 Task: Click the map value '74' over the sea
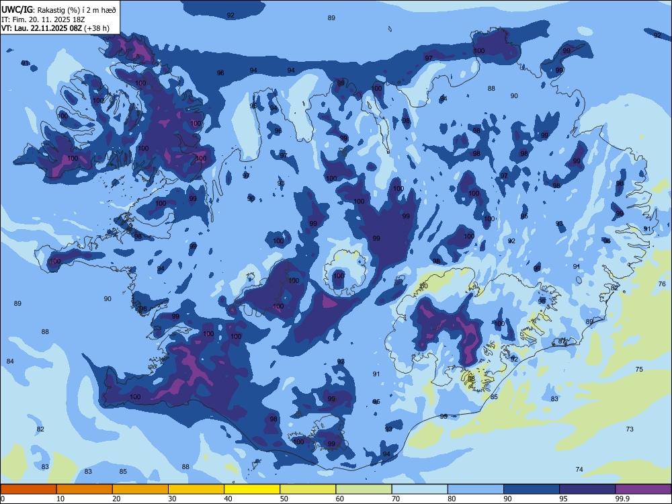pos(579,469)
